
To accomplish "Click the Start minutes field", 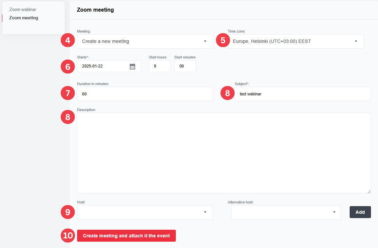I will pos(185,66).
